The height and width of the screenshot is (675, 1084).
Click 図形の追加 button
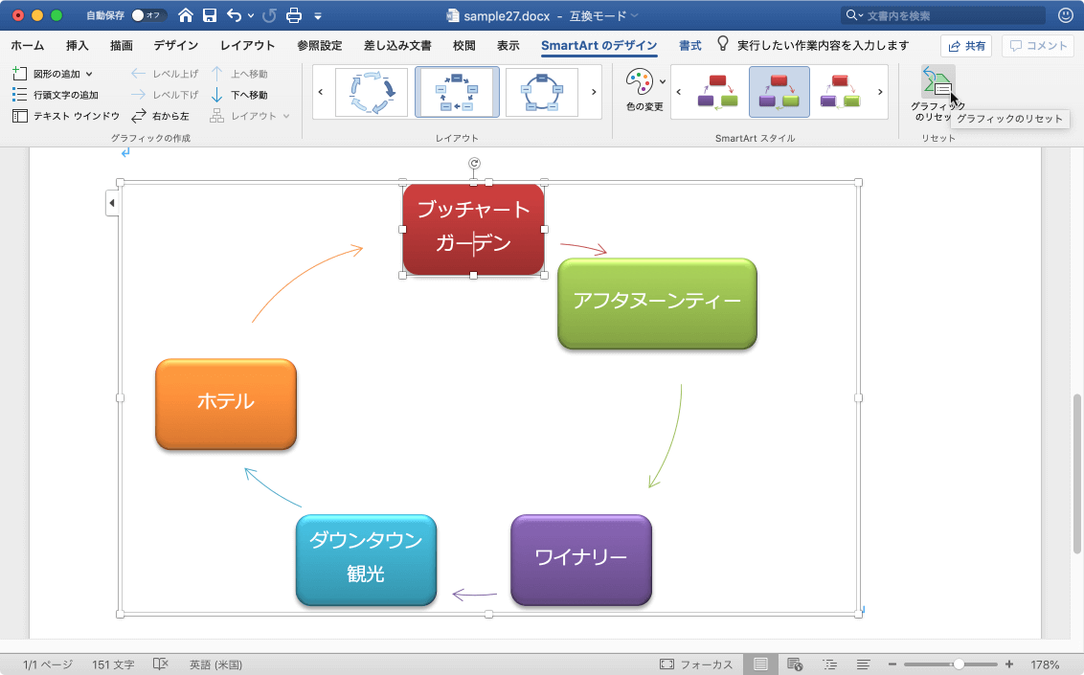click(46, 73)
